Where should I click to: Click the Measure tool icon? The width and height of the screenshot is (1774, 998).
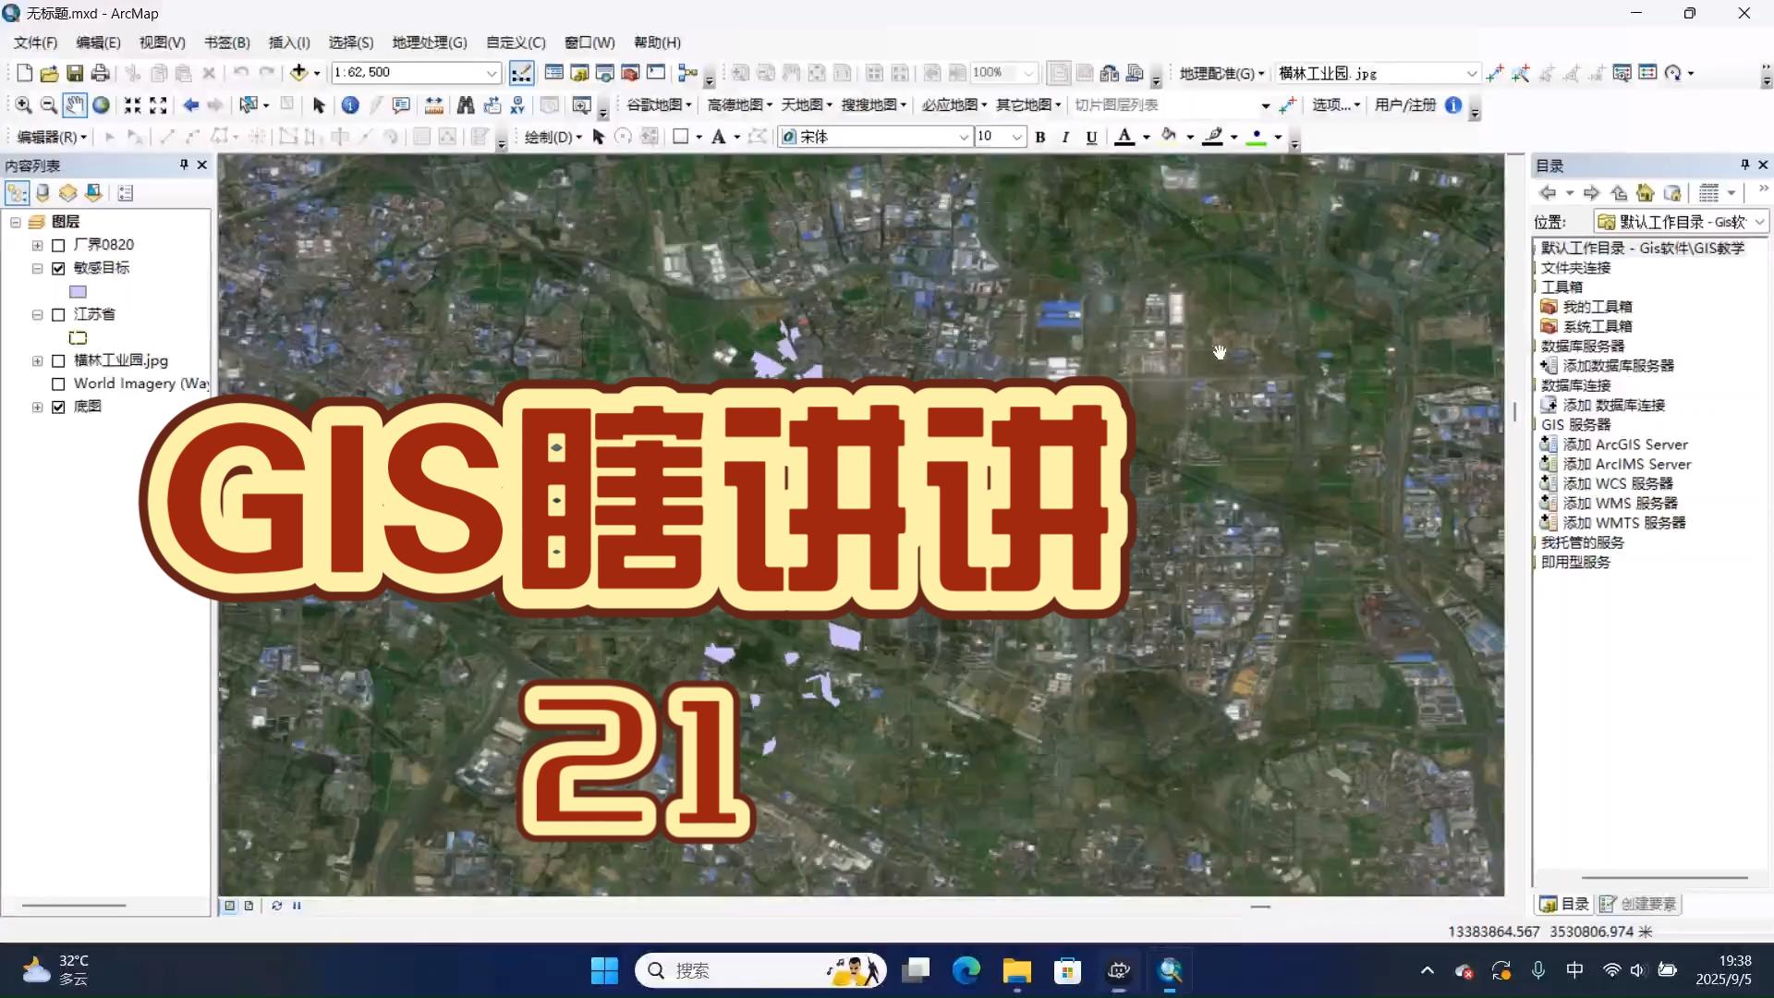(x=433, y=104)
